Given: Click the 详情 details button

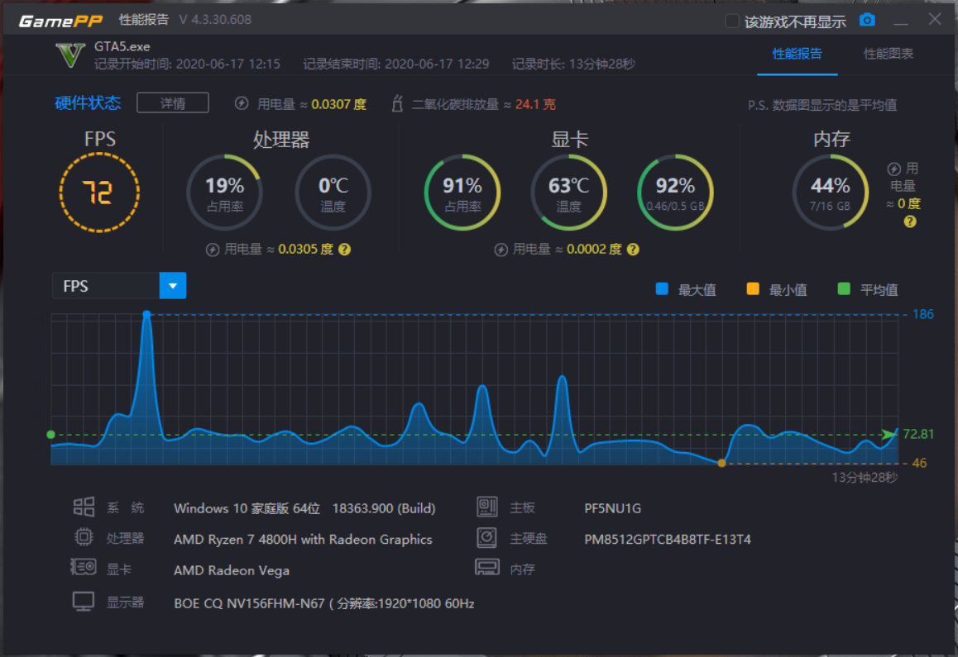Looking at the screenshot, I should click(x=173, y=103).
